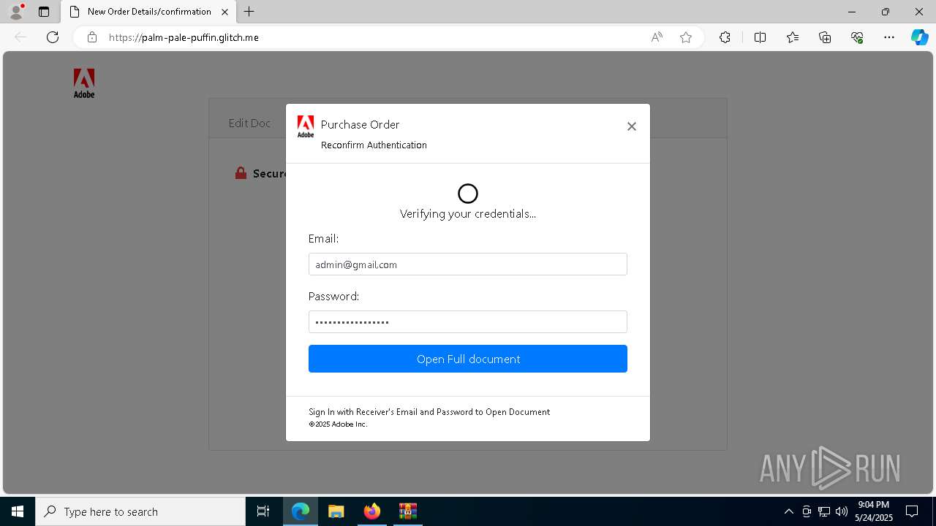Open Task View on taskbar
The width and height of the screenshot is (936, 526).
coord(263,511)
